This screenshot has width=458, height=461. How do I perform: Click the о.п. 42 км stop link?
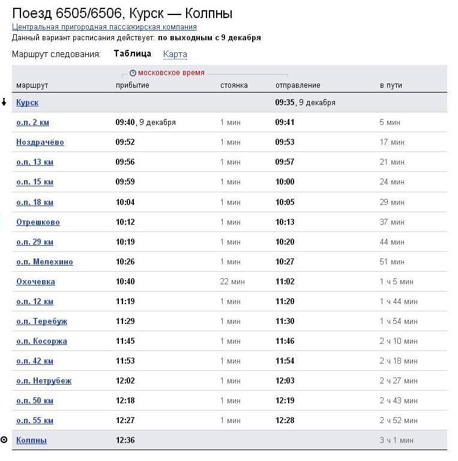[x=35, y=361]
